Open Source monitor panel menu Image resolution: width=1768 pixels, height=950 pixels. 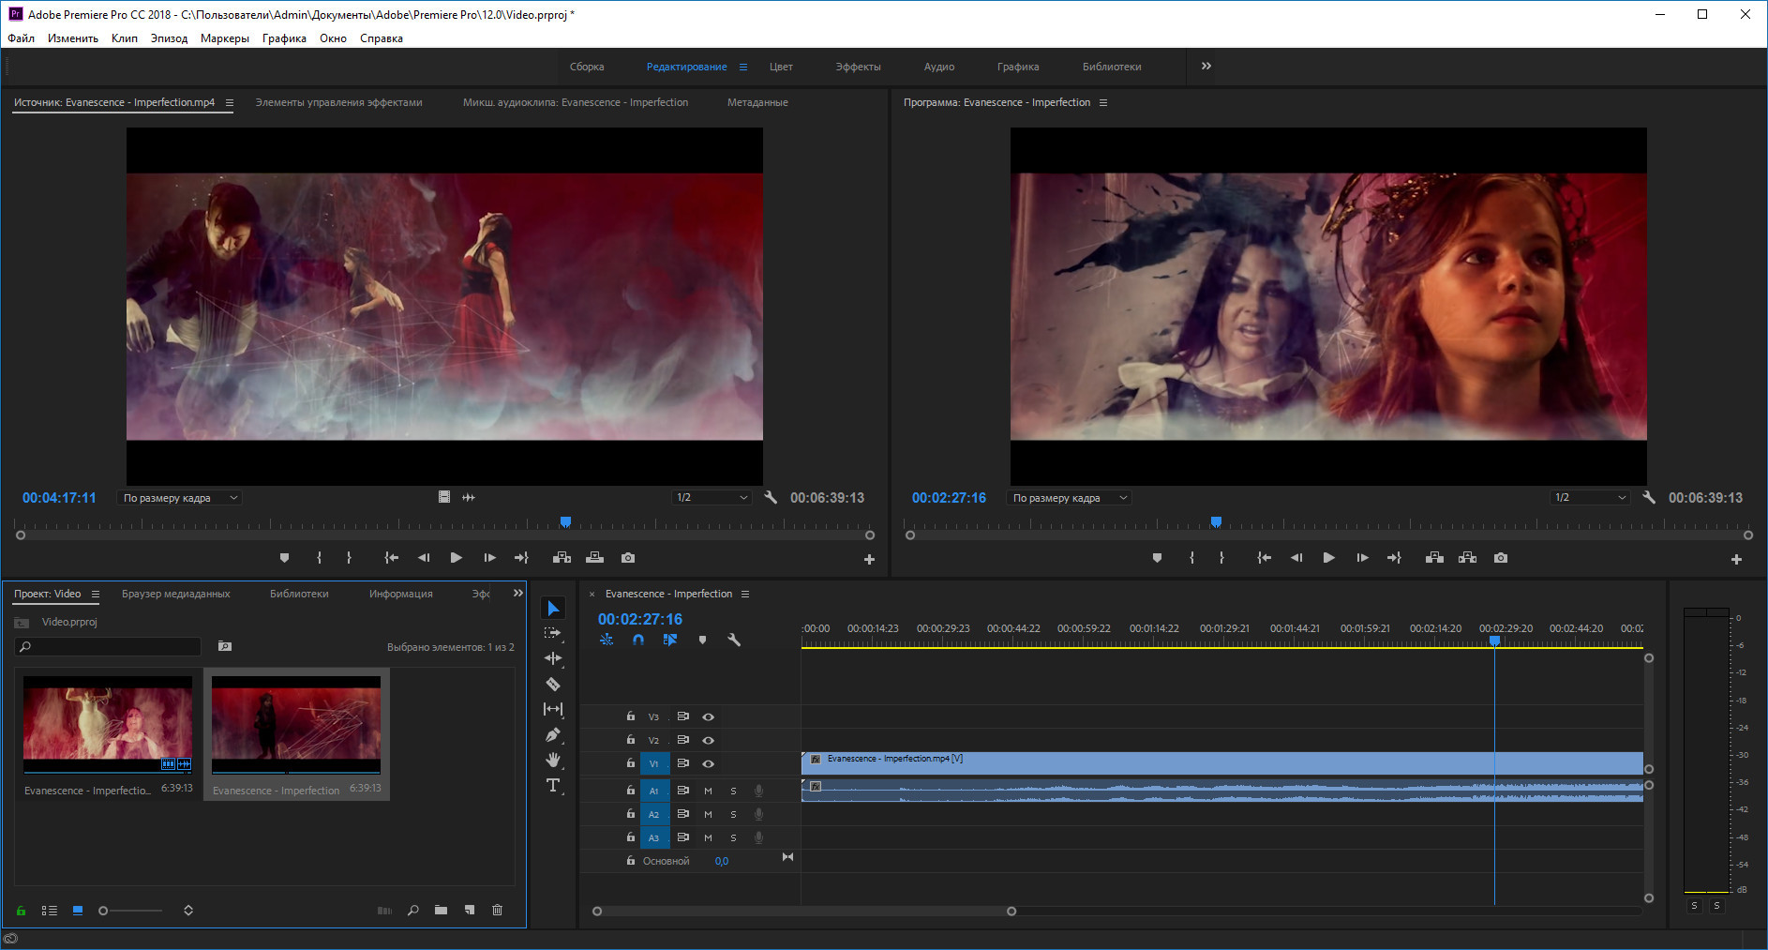(x=230, y=102)
